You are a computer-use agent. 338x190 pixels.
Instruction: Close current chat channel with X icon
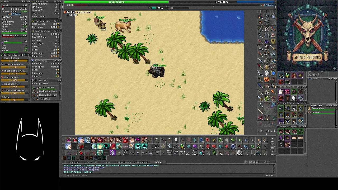(x=246, y=162)
